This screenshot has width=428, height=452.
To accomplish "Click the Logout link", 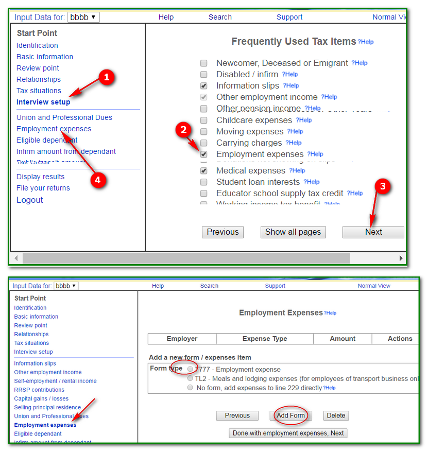I will click(30, 200).
